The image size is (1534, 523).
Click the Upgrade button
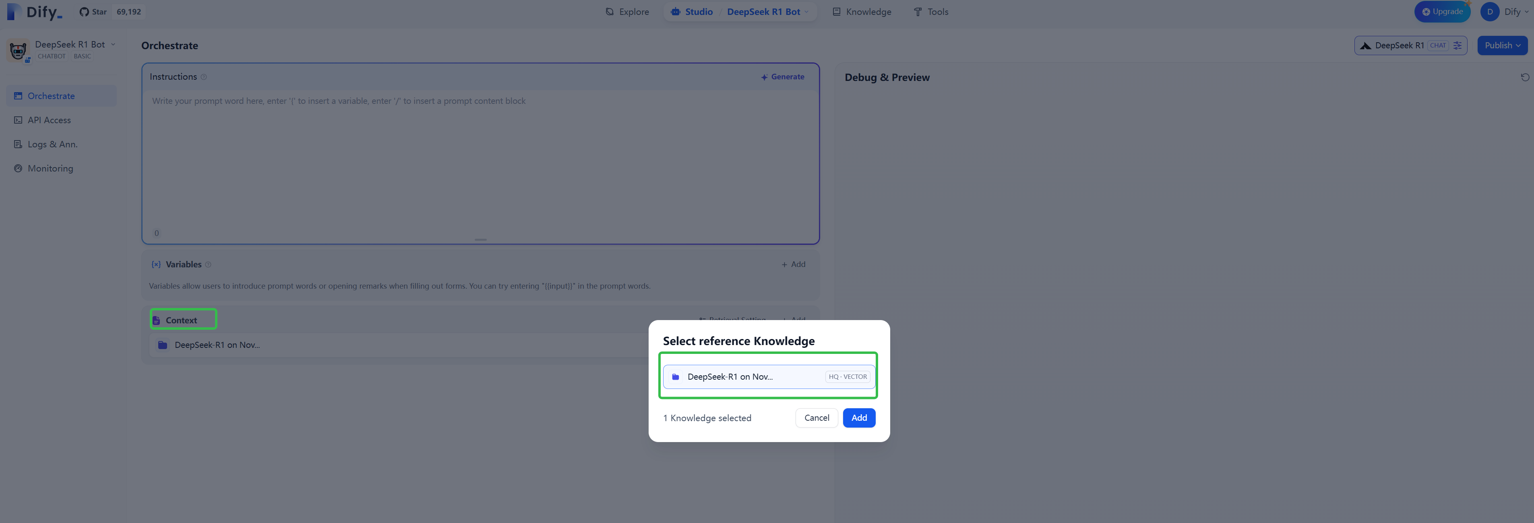click(x=1442, y=12)
